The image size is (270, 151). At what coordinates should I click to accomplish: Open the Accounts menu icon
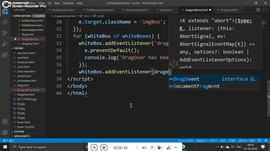tap(5, 122)
